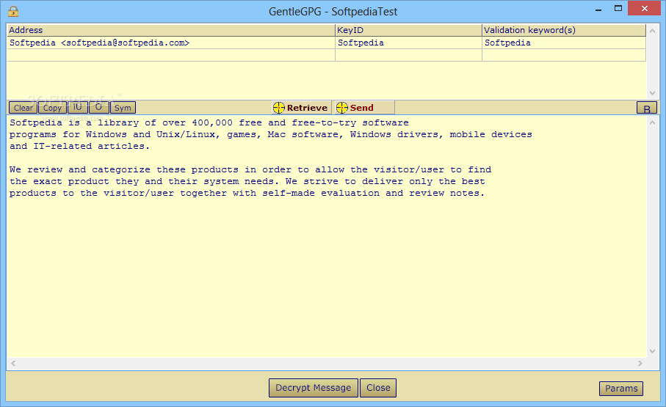The image size is (666, 407).
Task: Click in the text line starting 'Softpedia is a library'
Action: coord(209,122)
